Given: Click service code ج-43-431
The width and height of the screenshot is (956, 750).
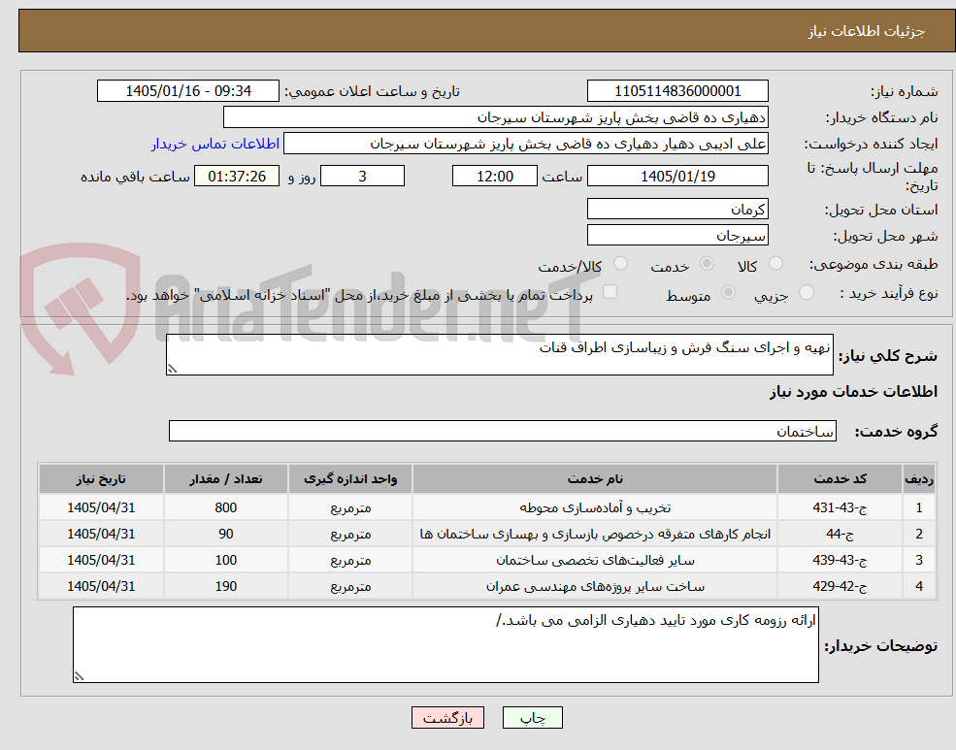Looking at the screenshot, I should (840, 507).
